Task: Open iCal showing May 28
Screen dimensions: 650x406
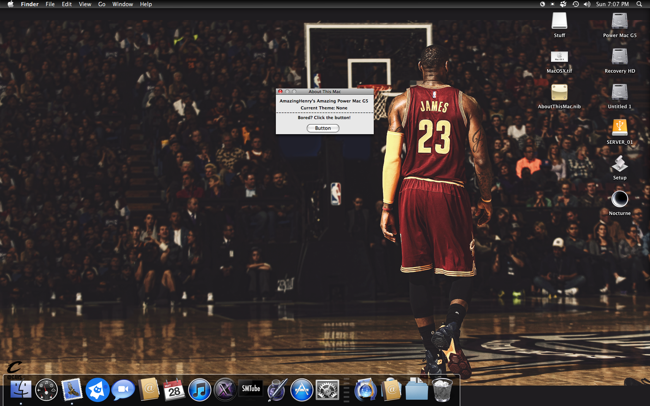Action: coord(174,389)
